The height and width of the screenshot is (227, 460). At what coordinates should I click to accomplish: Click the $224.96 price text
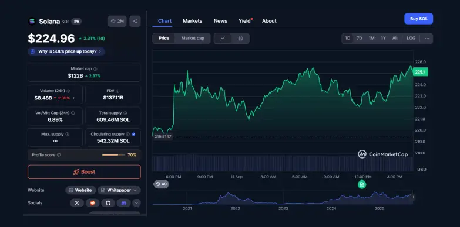tap(51, 38)
